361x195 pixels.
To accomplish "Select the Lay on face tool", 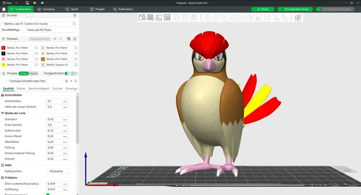I will (233, 17).
